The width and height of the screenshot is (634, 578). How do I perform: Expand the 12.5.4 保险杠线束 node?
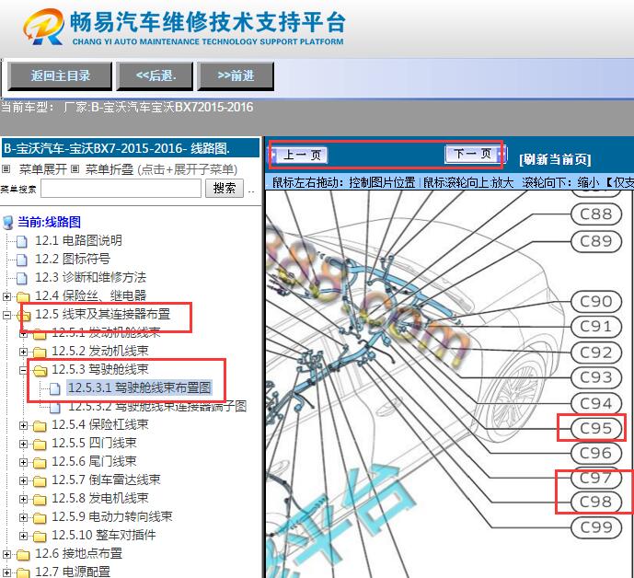23,425
